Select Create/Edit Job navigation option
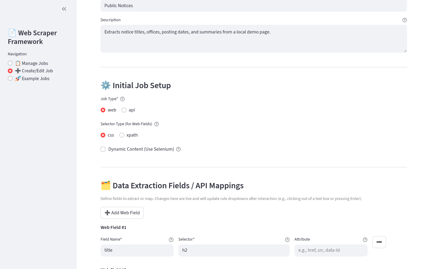Viewport: 431px width, 269px height. (x=31, y=71)
